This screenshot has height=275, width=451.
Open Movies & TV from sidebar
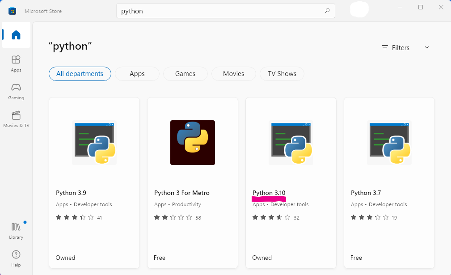(16, 118)
